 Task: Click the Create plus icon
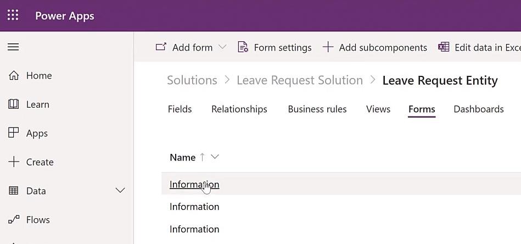click(14, 162)
